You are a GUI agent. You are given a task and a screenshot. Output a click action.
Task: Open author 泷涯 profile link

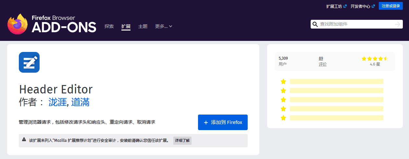tap(57, 102)
